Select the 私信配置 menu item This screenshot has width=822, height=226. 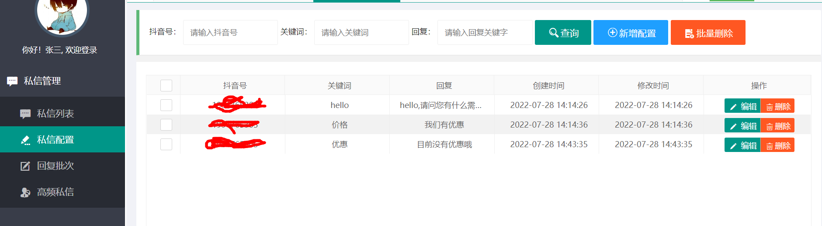[55, 140]
